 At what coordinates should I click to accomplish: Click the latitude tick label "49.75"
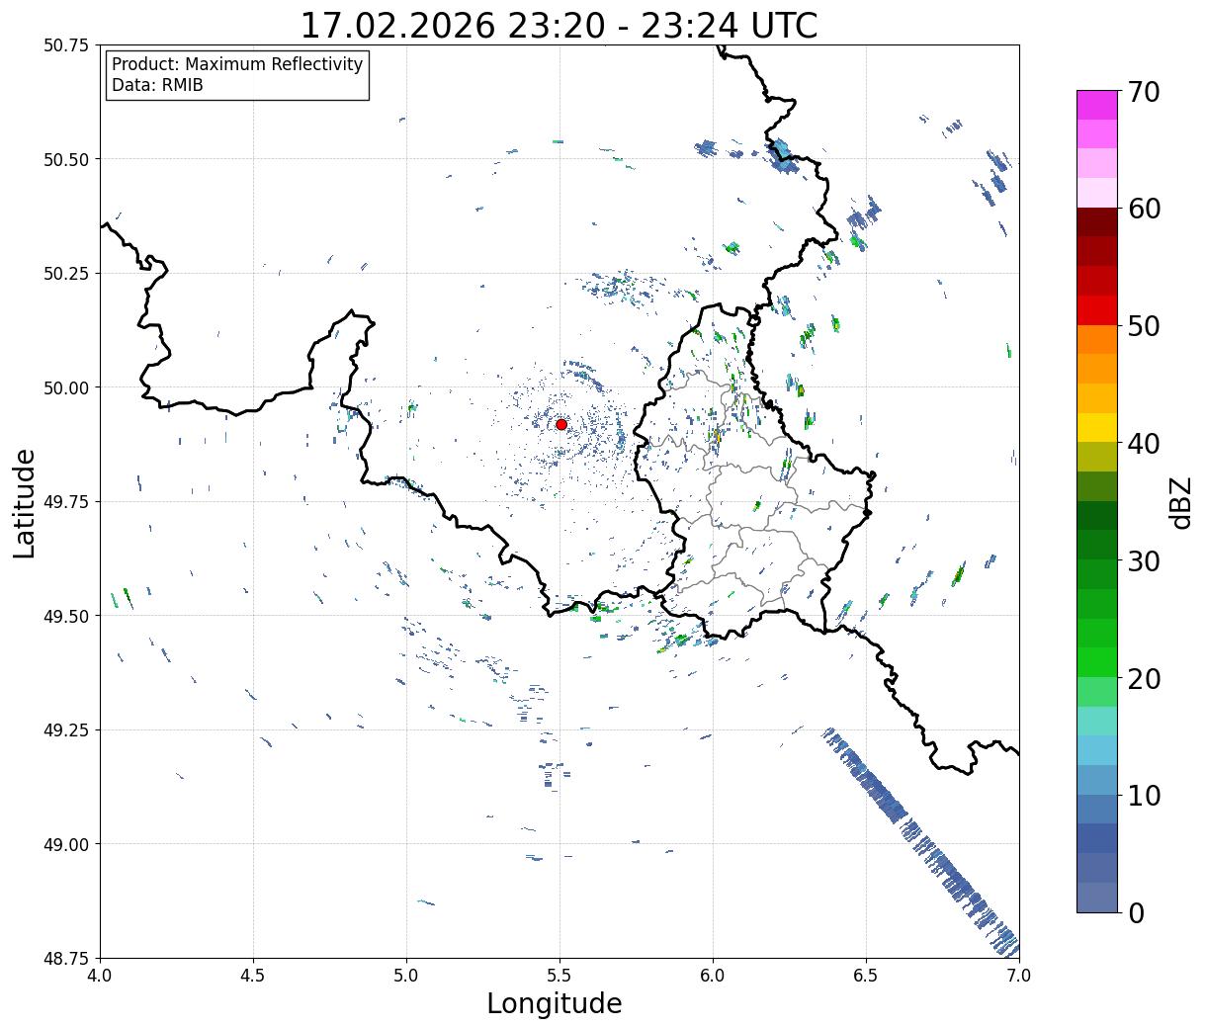pyautogui.click(x=66, y=502)
